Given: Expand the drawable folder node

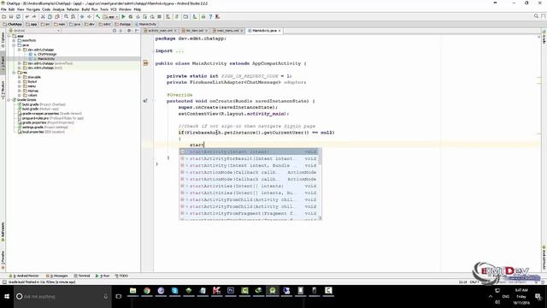Looking at the screenshot, I should point(20,77).
